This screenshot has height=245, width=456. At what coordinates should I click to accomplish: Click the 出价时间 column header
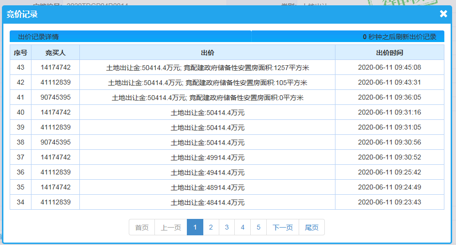pos(389,53)
